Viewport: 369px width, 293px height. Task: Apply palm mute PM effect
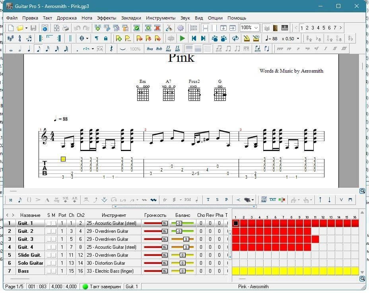pyautogui.click(x=188, y=200)
